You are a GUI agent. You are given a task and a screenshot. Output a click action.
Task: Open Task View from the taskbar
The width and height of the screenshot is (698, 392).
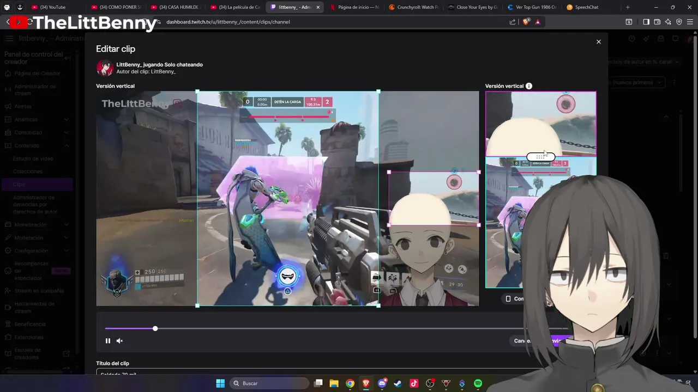pyautogui.click(x=318, y=383)
